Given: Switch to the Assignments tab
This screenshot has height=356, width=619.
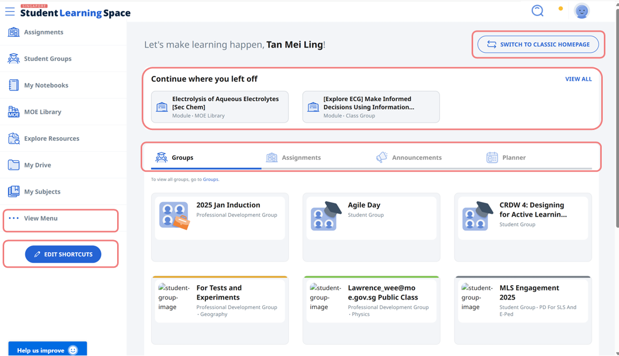Looking at the screenshot, I should click(301, 158).
